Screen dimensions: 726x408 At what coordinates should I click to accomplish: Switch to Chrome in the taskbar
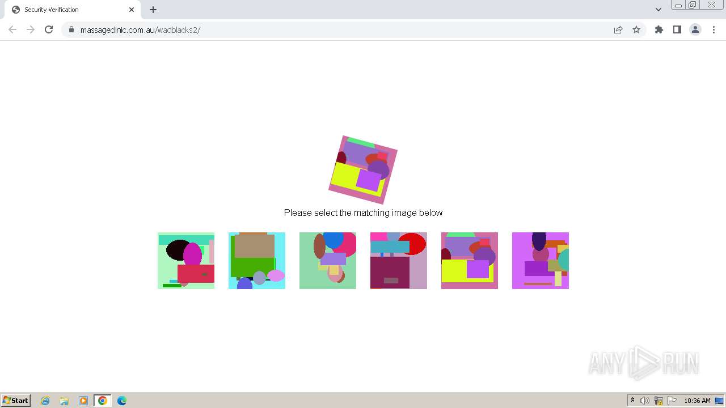103,401
